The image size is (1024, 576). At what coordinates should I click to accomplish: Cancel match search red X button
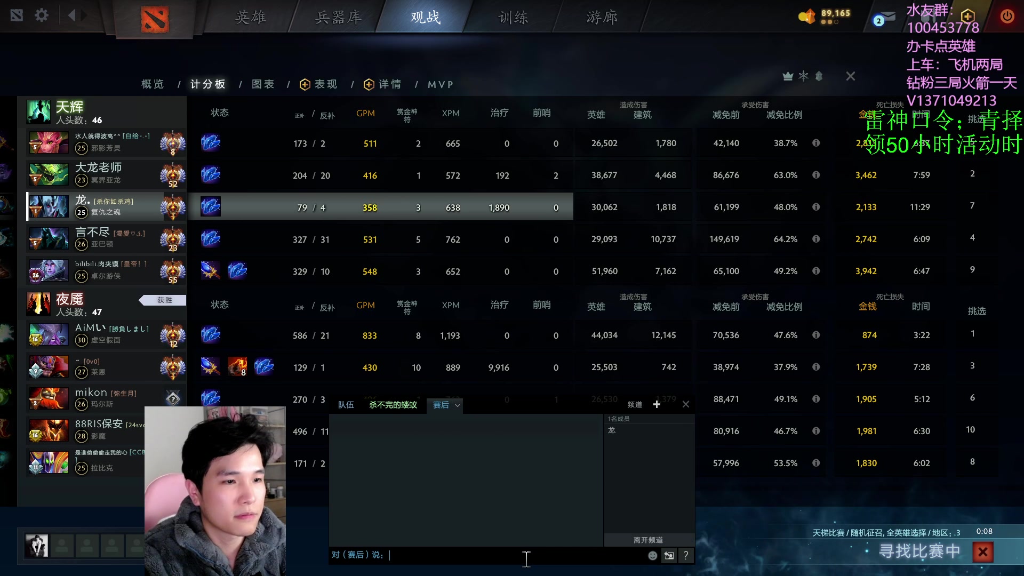(x=983, y=552)
